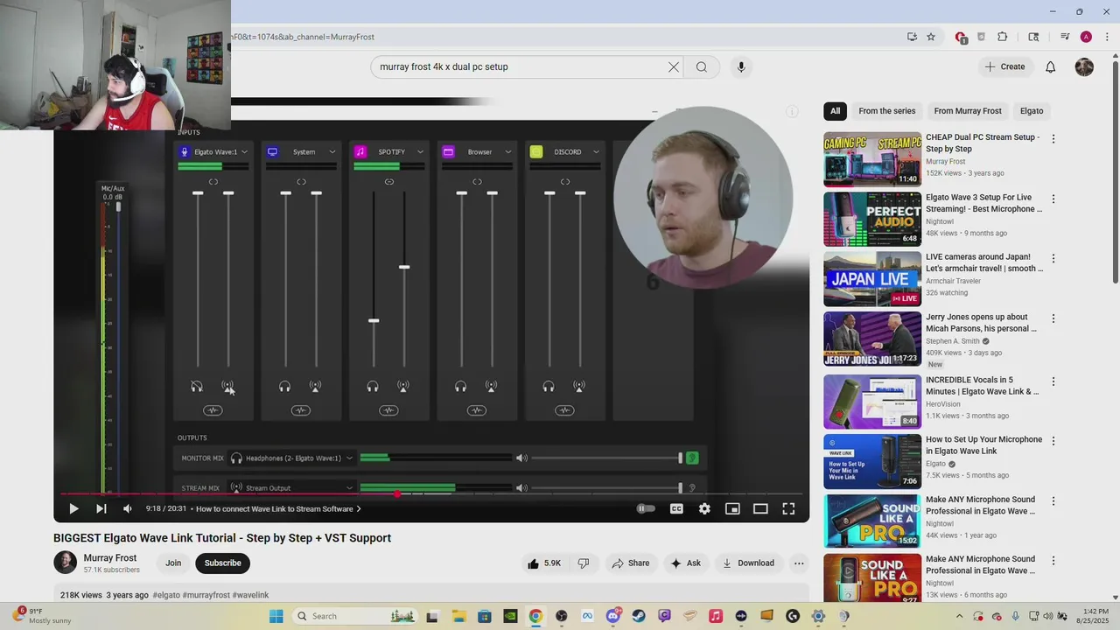Mute the video with the speaker icon

[128, 508]
